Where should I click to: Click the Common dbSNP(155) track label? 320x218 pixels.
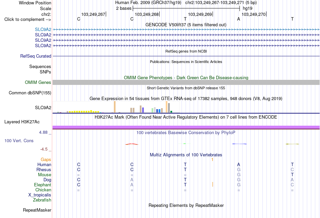pyautogui.click(x=30, y=93)
